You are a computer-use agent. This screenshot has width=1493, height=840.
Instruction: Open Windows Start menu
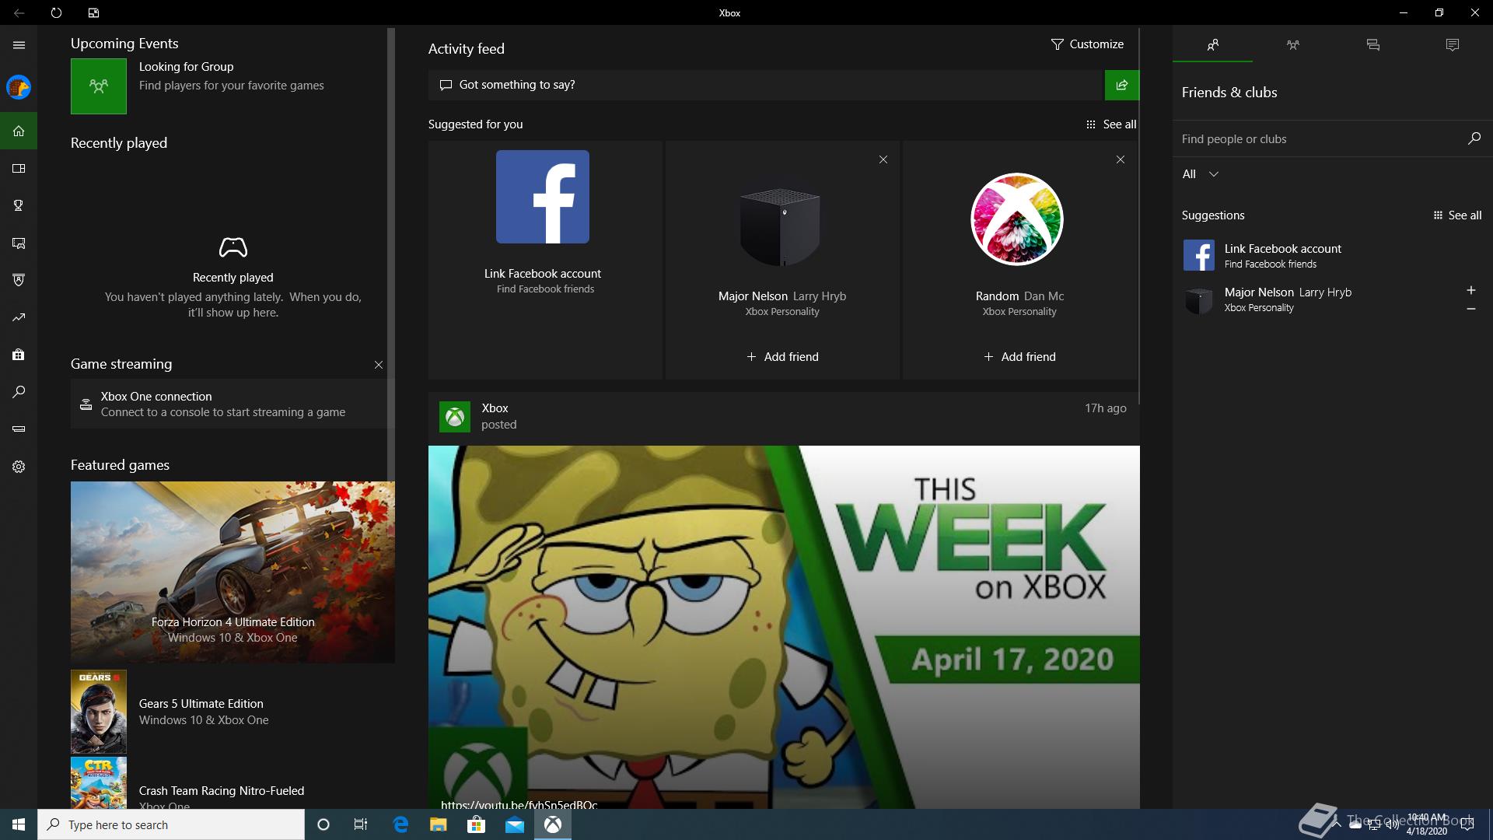[19, 824]
